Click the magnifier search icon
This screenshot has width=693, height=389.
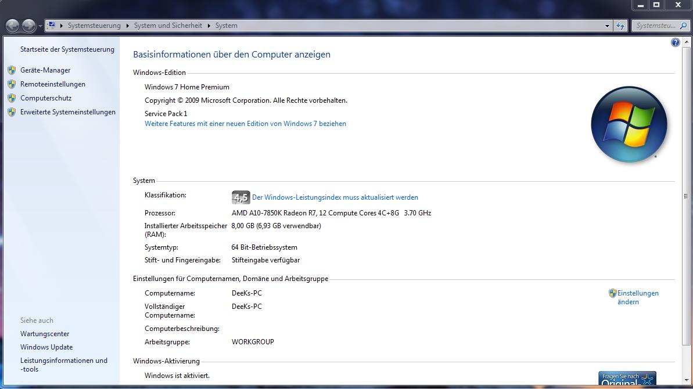[683, 26]
